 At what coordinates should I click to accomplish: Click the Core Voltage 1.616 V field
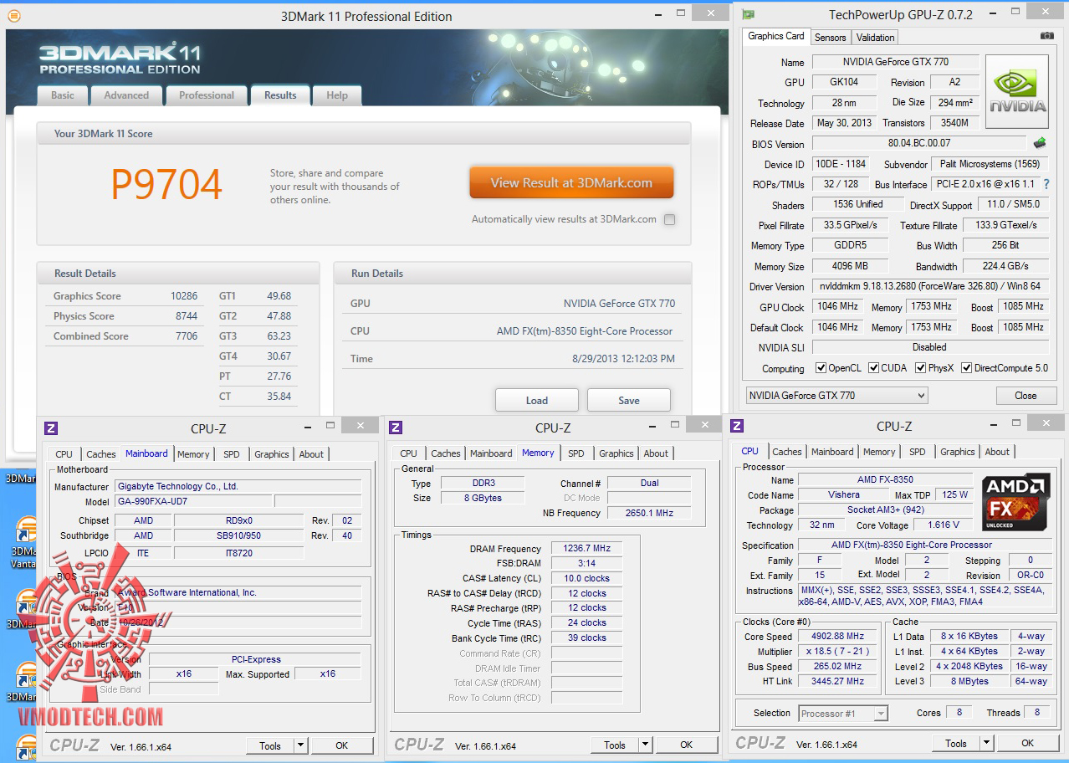click(x=943, y=525)
